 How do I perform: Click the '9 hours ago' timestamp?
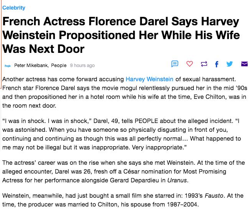click(82, 66)
